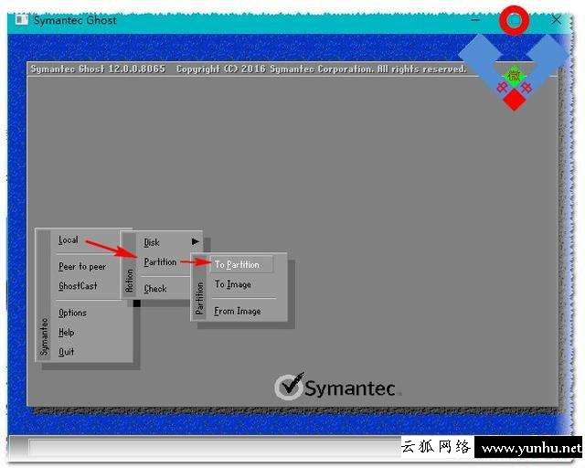
Task: Click the Copyright Symantec Corporation text
Action: (x=321, y=69)
